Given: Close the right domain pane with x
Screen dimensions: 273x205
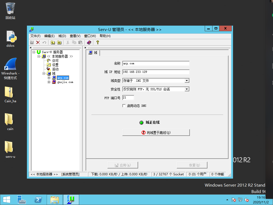Looking at the screenshot, I should click(85, 48).
